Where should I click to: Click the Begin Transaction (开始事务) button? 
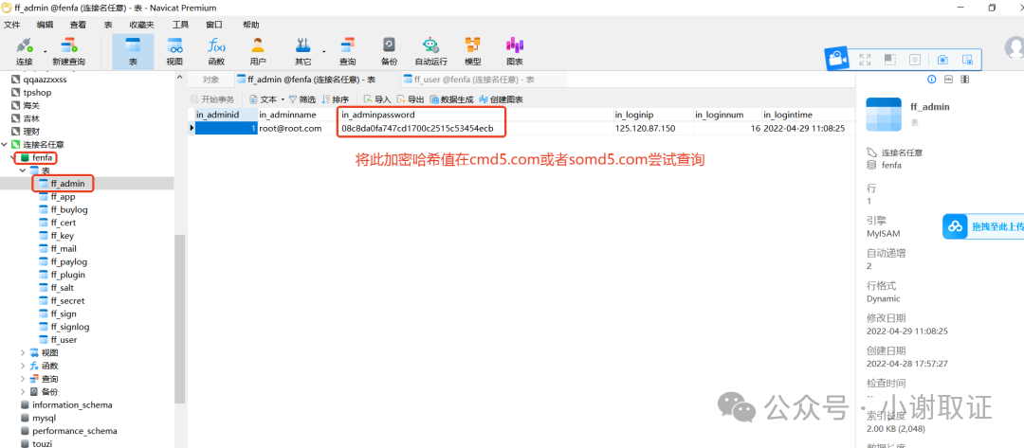(x=212, y=99)
